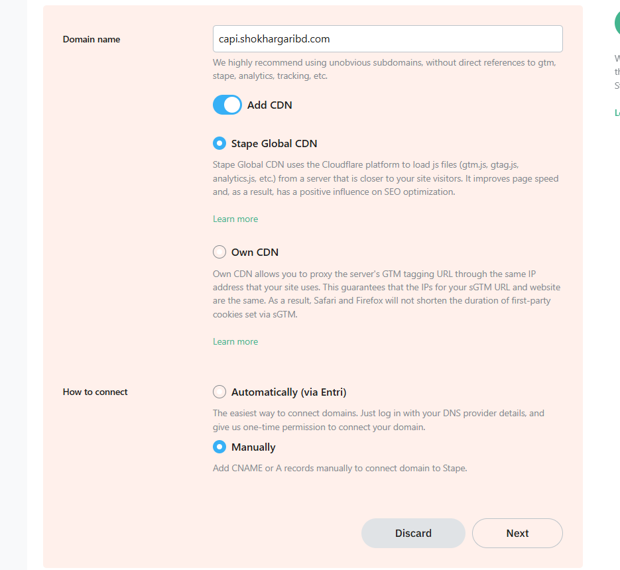Pick the Automatically (via Entri) radio circle
This screenshot has height=570, width=620.
point(219,392)
